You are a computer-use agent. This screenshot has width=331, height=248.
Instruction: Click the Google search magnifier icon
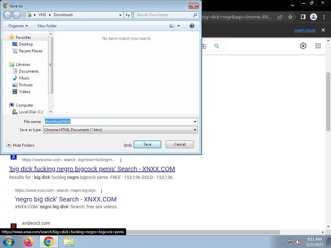coord(217,46)
